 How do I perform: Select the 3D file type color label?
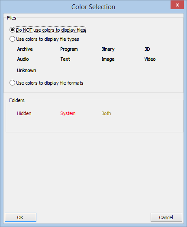click(x=147, y=49)
